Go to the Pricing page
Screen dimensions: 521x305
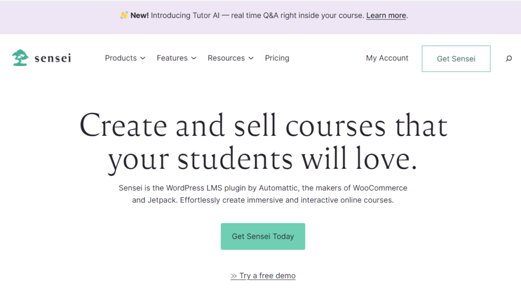click(277, 58)
